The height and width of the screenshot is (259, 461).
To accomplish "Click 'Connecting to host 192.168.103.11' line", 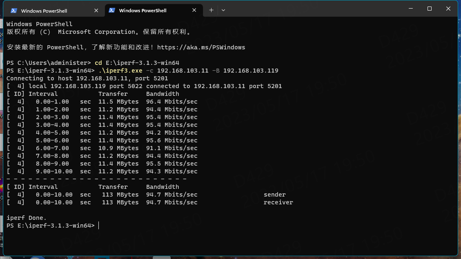I will tap(87, 78).
